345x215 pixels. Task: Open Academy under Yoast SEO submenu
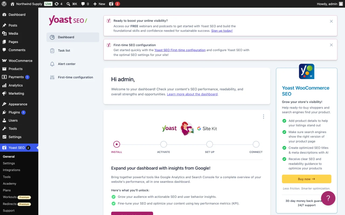19,184
